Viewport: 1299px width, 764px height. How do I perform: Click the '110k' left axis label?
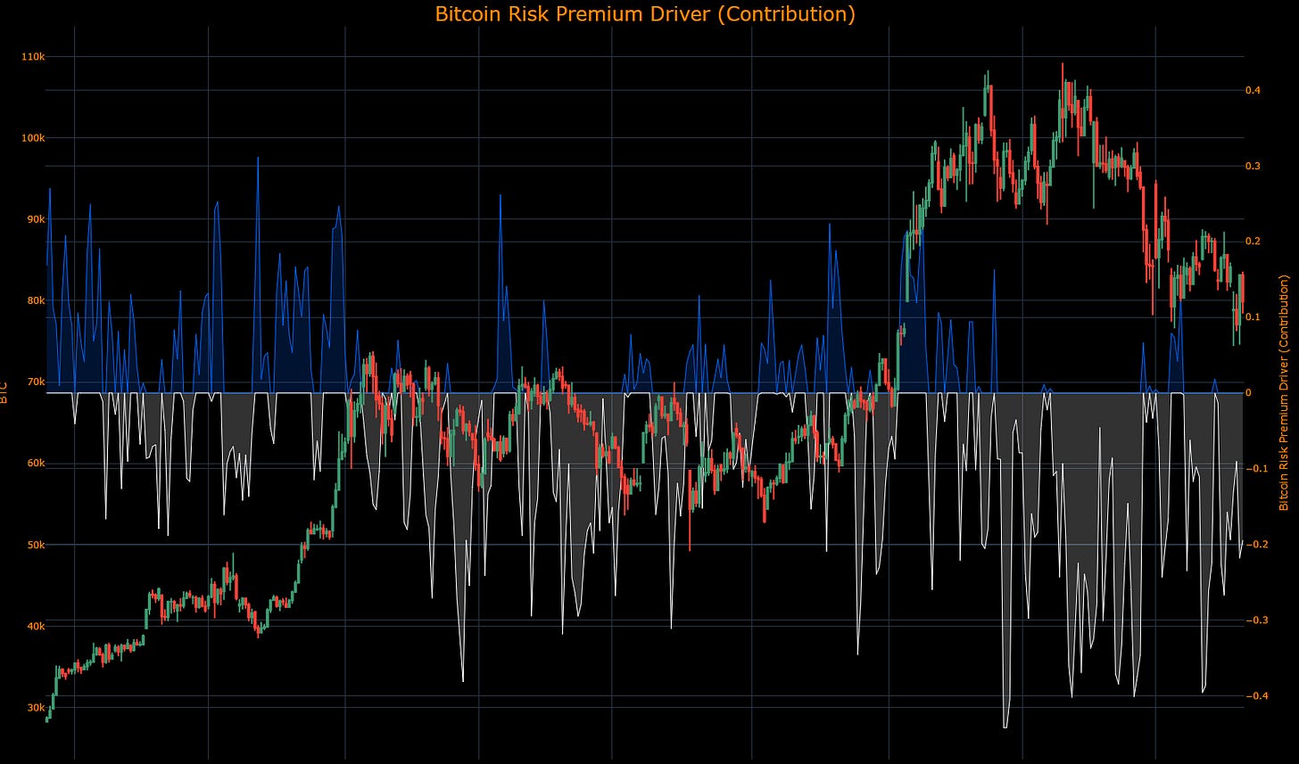pos(33,57)
